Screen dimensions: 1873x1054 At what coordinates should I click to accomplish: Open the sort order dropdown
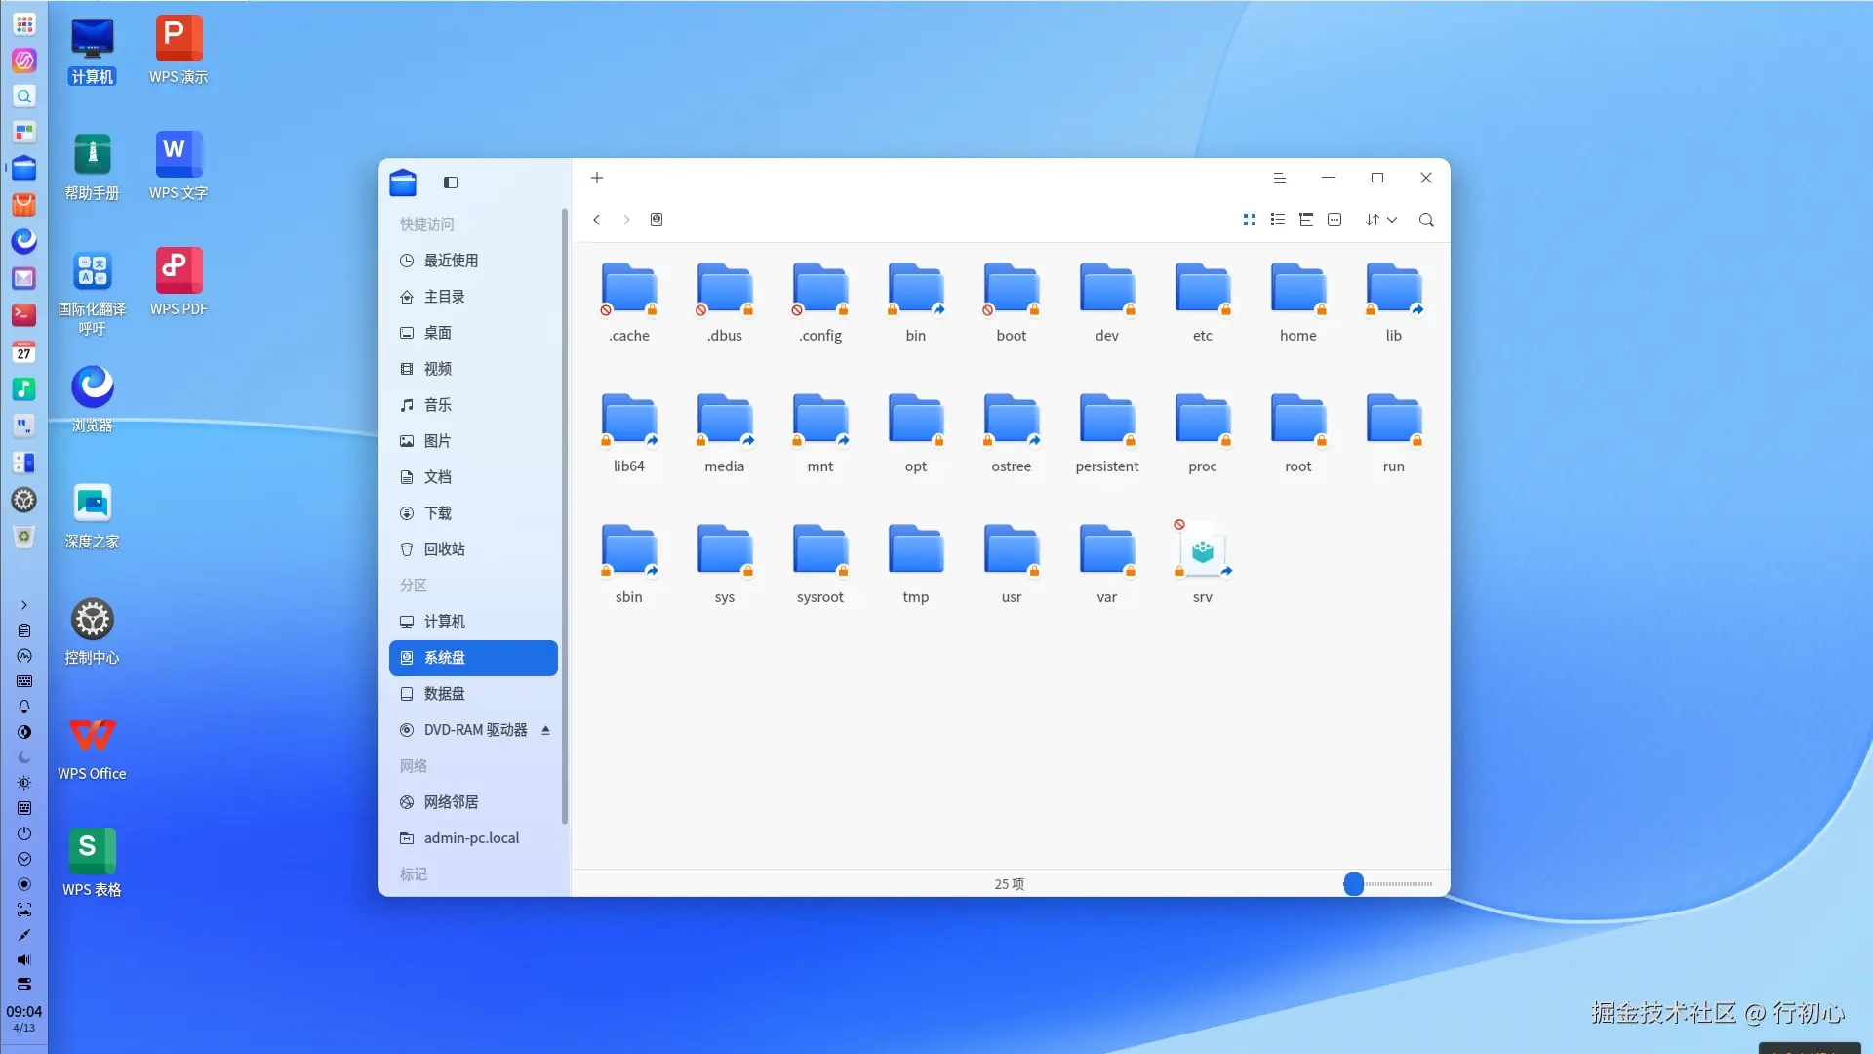[1381, 220]
